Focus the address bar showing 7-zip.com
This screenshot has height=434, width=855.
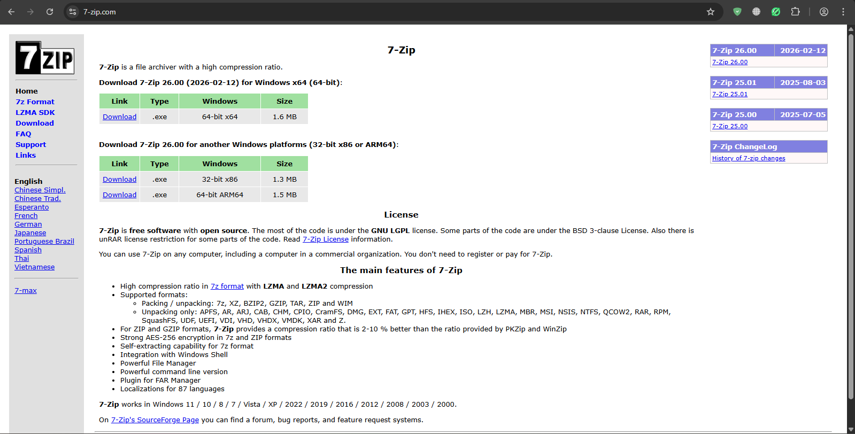393,12
